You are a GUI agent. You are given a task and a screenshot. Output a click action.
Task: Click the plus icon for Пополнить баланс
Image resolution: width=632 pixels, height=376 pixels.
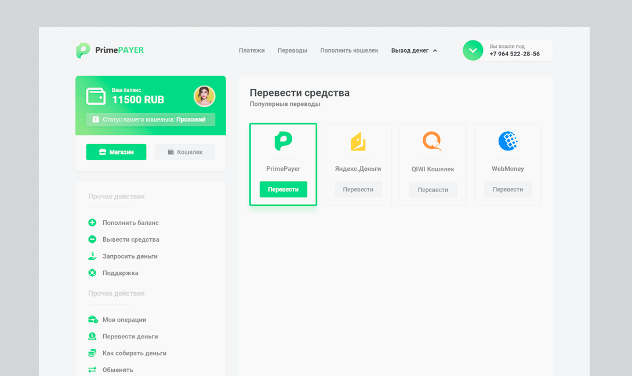(92, 222)
